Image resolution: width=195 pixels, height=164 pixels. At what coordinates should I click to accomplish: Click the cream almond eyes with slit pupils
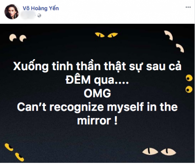(x=159, y=152)
